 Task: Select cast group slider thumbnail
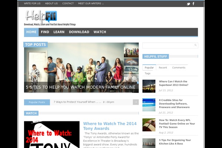131,50
